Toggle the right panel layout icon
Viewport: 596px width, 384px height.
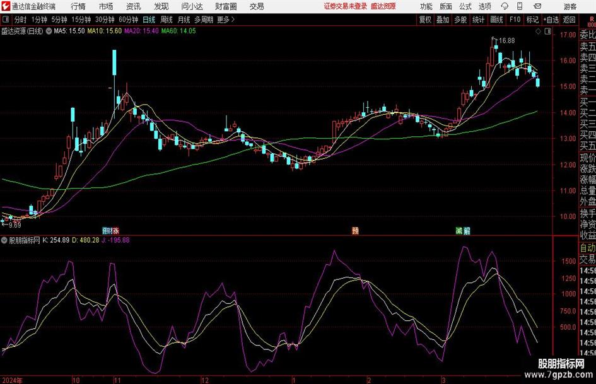547,32
